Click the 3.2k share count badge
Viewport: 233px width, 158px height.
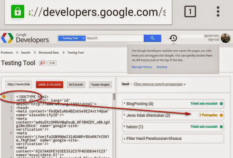click(x=52, y=63)
